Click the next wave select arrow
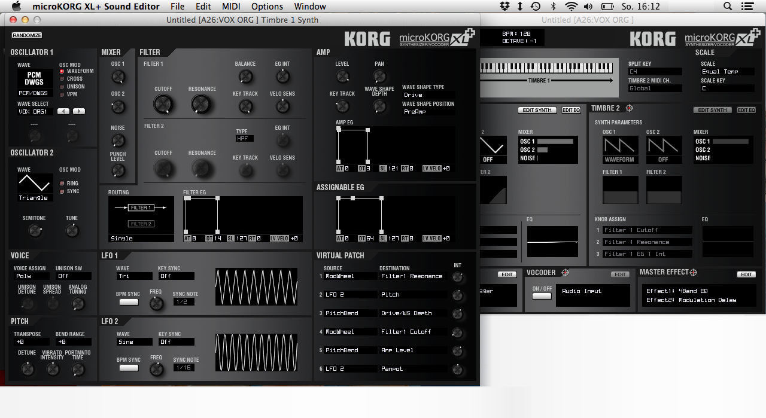The width and height of the screenshot is (766, 418). click(x=79, y=111)
